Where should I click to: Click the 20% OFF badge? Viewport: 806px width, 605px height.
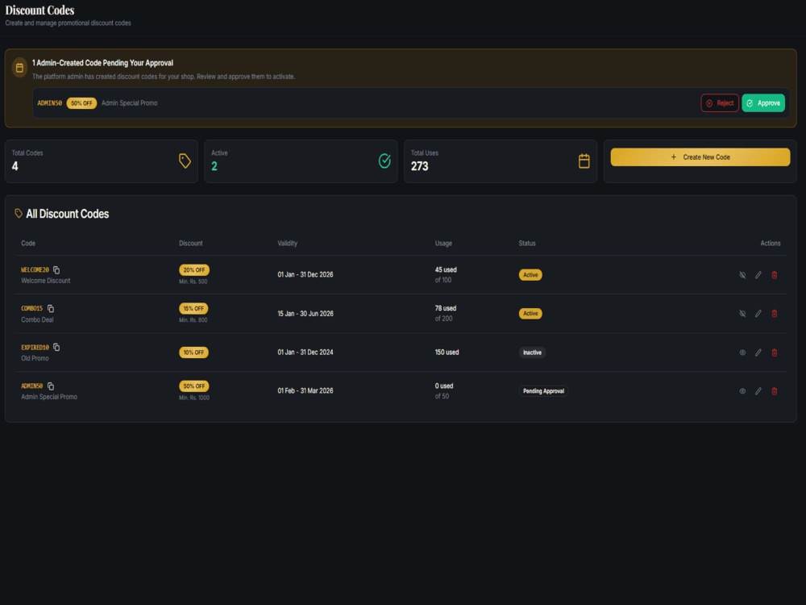(193, 270)
